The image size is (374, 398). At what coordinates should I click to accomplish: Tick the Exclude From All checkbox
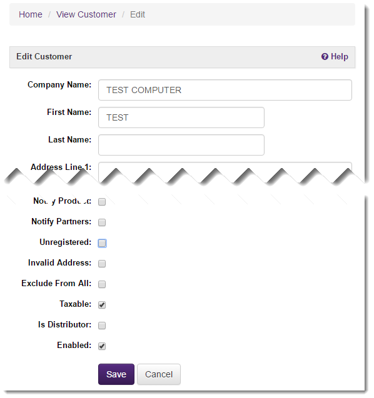[102, 284]
